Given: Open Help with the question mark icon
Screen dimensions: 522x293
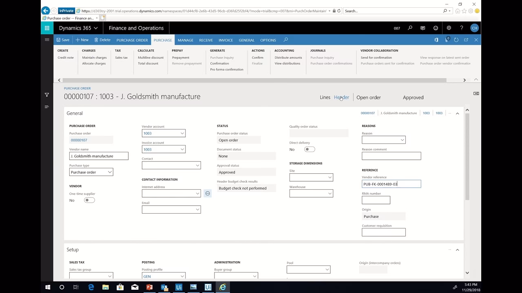Looking at the screenshot, I should 461,28.
